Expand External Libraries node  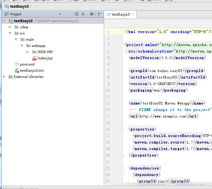(x=4, y=77)
